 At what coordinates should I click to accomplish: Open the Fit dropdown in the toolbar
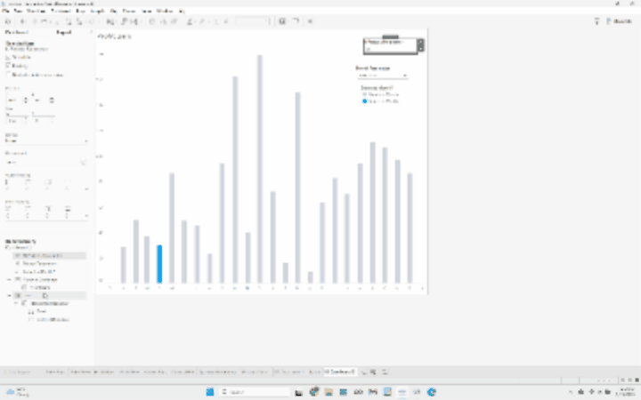[x=253, y=21]
